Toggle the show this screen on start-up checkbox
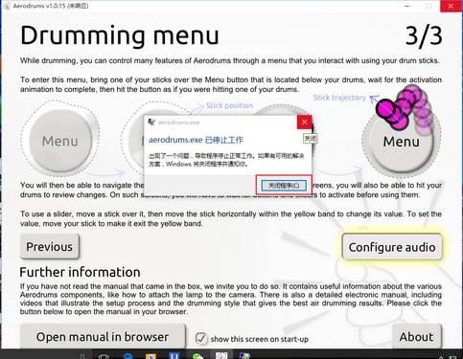The image size is (463, 359). coord(201,339)
